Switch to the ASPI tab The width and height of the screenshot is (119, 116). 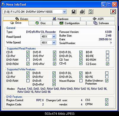pyautogui.click(x=98, y=19)
